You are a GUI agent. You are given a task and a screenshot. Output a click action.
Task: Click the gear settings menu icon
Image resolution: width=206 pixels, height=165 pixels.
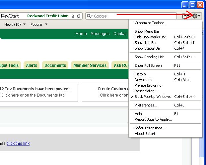[196, 16]
